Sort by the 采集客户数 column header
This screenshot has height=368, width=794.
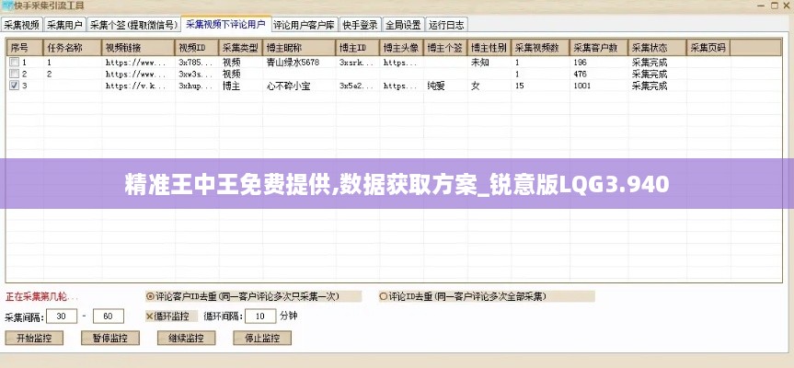coord(599,48)
